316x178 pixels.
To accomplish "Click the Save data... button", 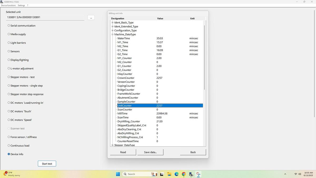I will click(x=150, y=152).
